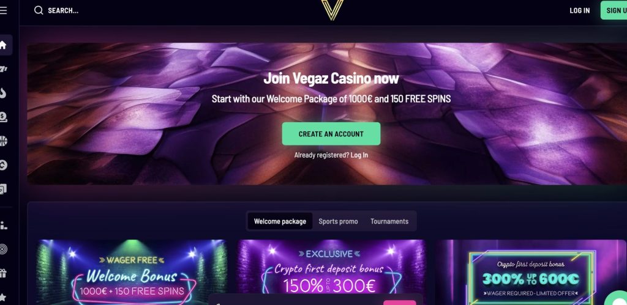
Task: Go to Home via sidebar icon
Action: [3, 45]
